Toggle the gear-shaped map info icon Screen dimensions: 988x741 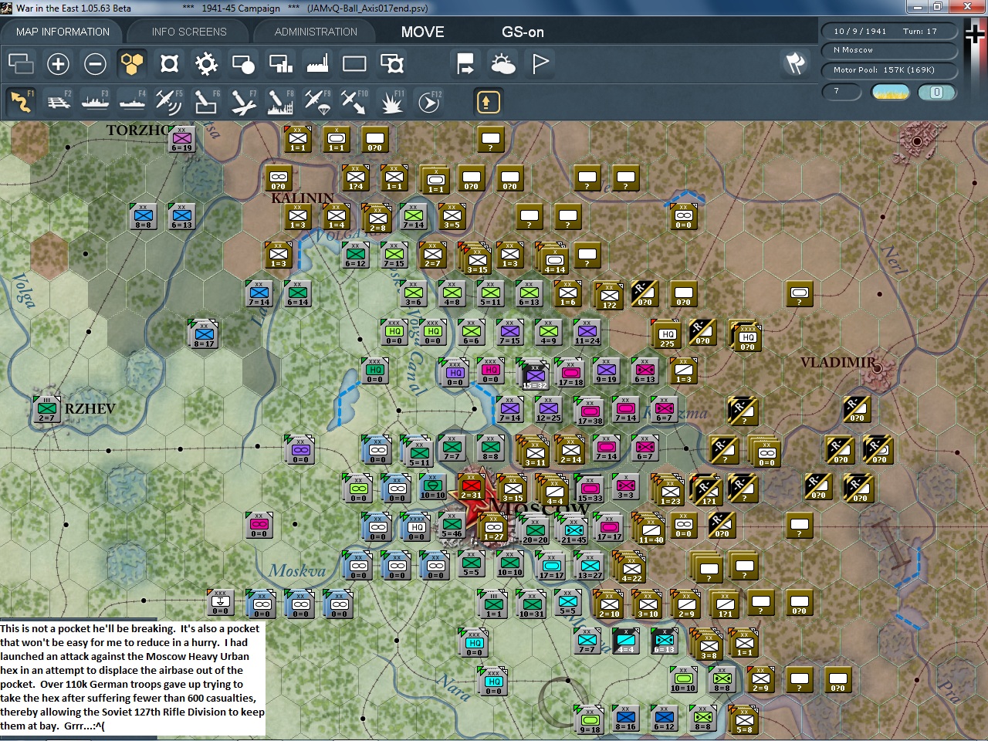click(206, 63)
